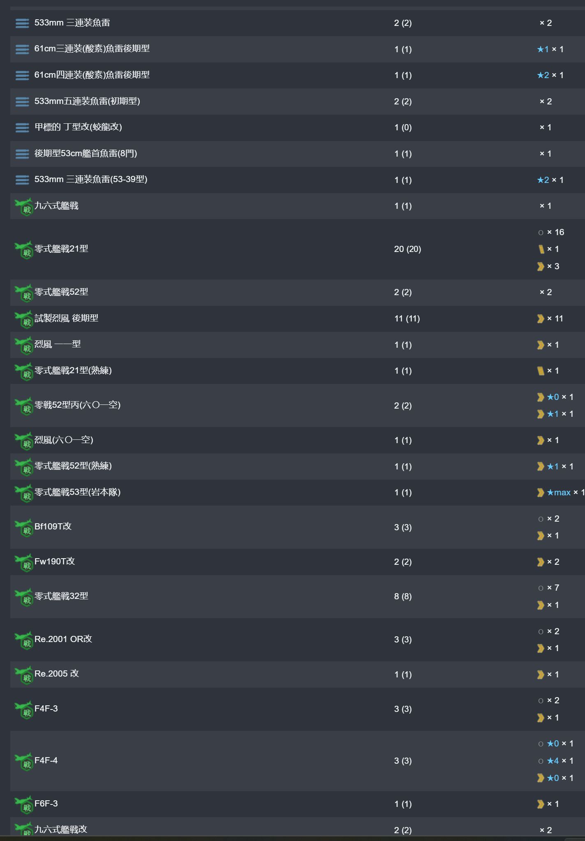Viewport: 585px width, 841px height.
Task: Click the 零式艦戦32型 equipment name
Action: point(61,596)
